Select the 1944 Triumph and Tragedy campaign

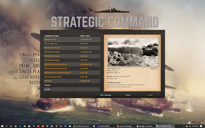point(72,77)
